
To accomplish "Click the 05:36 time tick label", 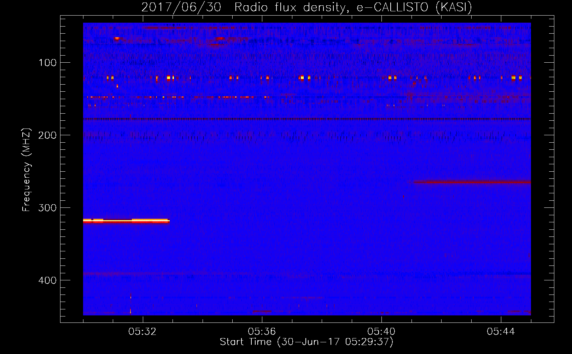I will point(262,332).
